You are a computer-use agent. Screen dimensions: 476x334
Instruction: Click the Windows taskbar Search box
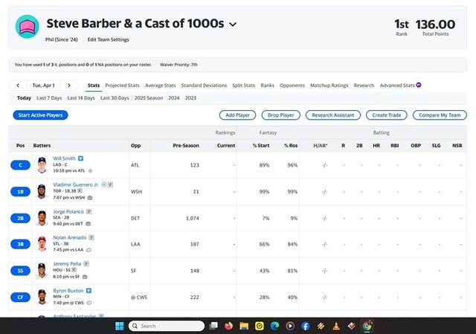pos(167,326)
